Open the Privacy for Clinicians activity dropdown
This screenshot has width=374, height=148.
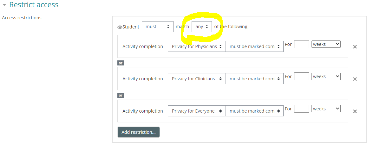point(197,79)
